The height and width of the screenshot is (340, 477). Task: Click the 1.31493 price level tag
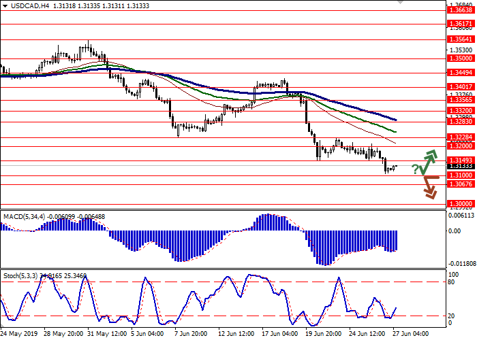pyautogui.click(x=461, y=161)
